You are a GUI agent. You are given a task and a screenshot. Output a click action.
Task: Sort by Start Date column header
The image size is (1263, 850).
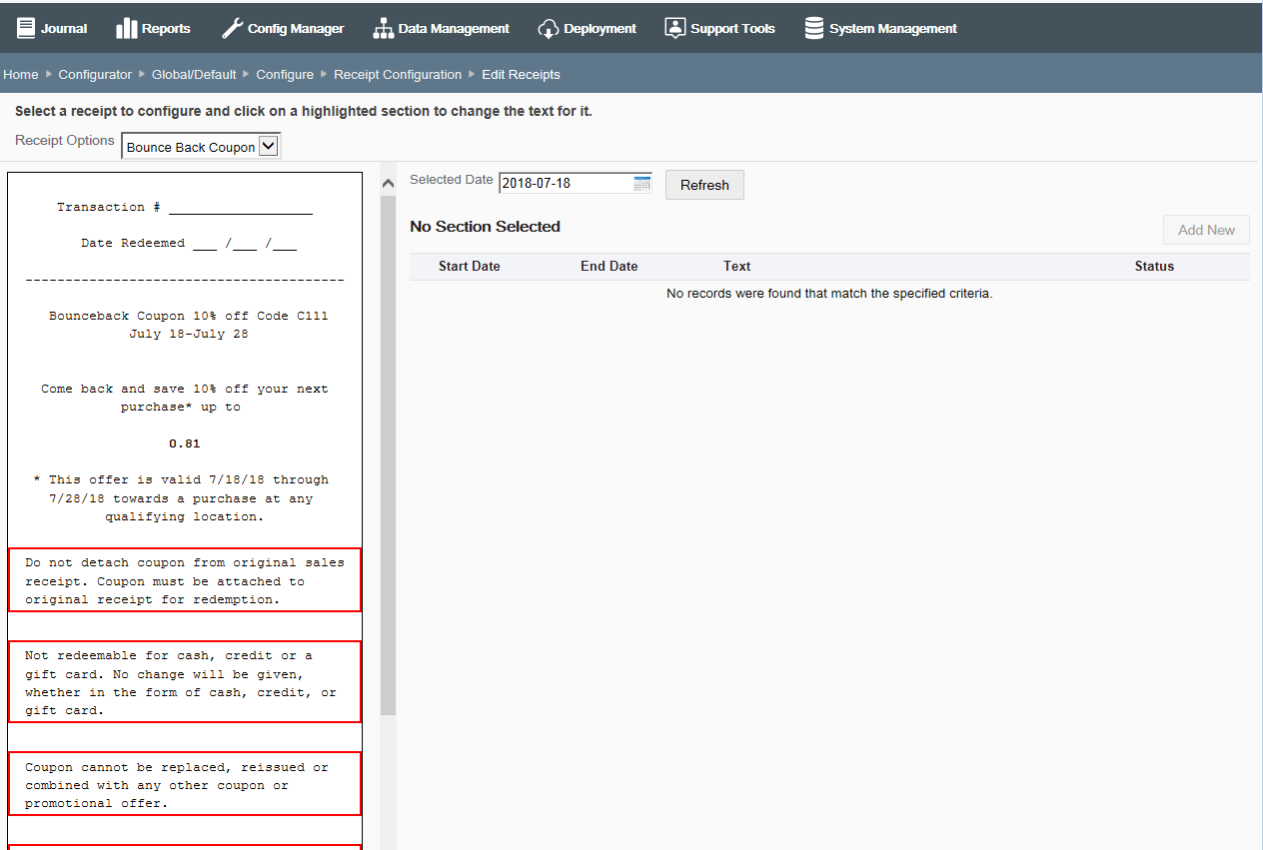pos(469,267)
